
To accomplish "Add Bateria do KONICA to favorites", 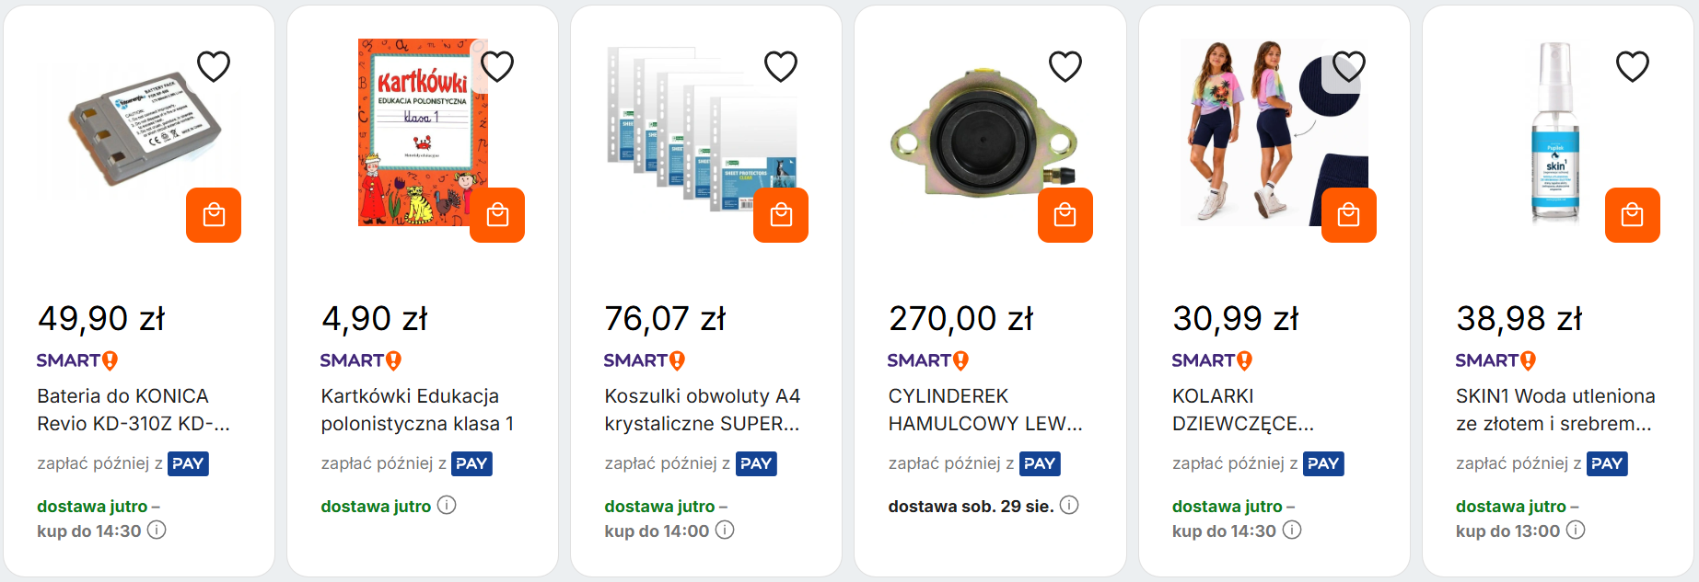I will (214, 66).
